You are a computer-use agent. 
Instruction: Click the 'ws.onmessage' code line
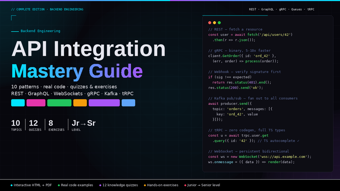[251, 162]
